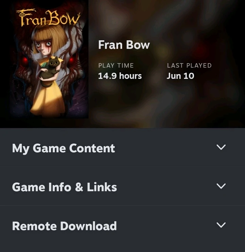Tap the LAST PLAYED label

pyautogui.click(x=189, y=66)
